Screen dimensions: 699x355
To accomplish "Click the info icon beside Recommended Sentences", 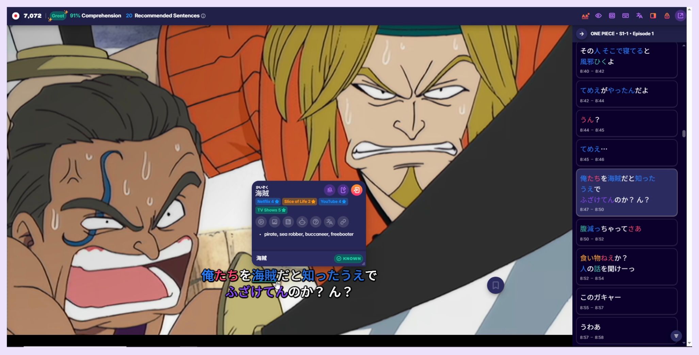I will coord(204,16).
